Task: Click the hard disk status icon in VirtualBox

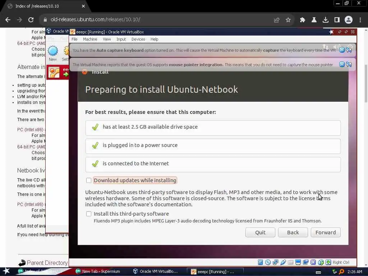Action: pyautogui.click(x=260, y=262)
